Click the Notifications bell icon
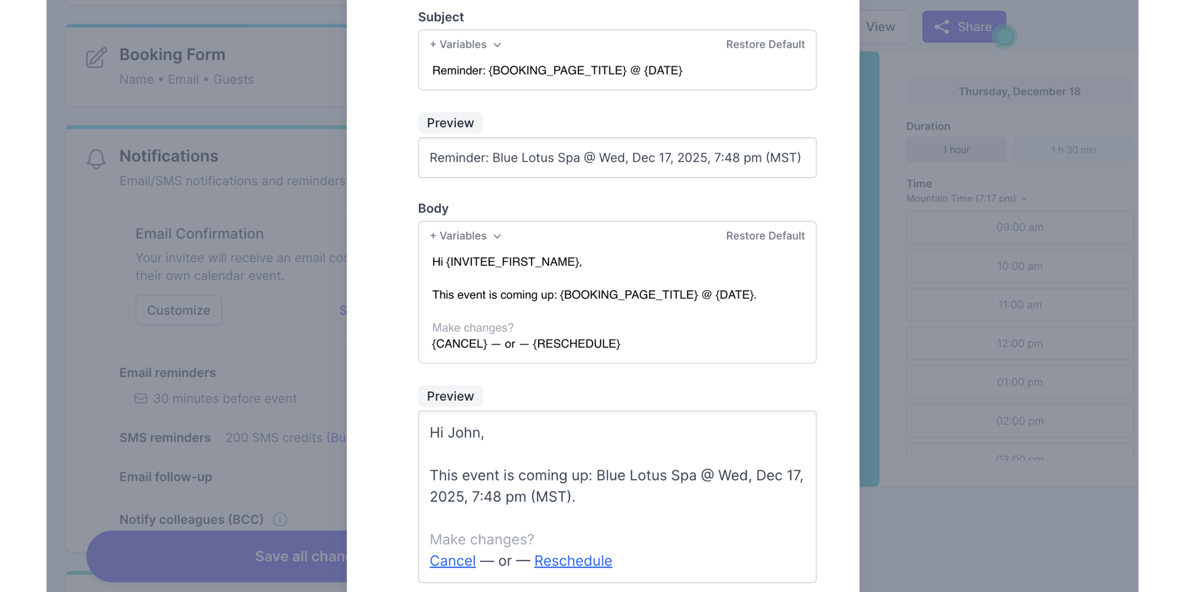Image resolution: width=1185 pixels, height=592 pixels. 96,159
